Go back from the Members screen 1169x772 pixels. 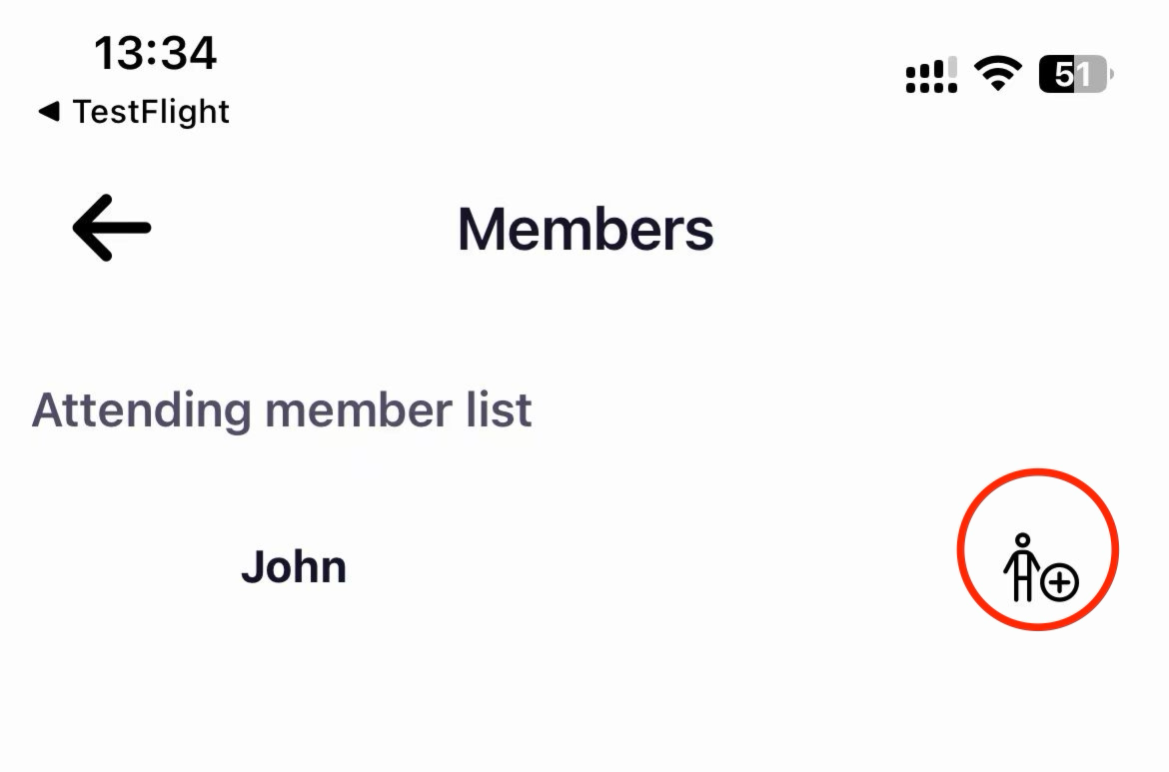pyautogui.click(x=112, y=228)
